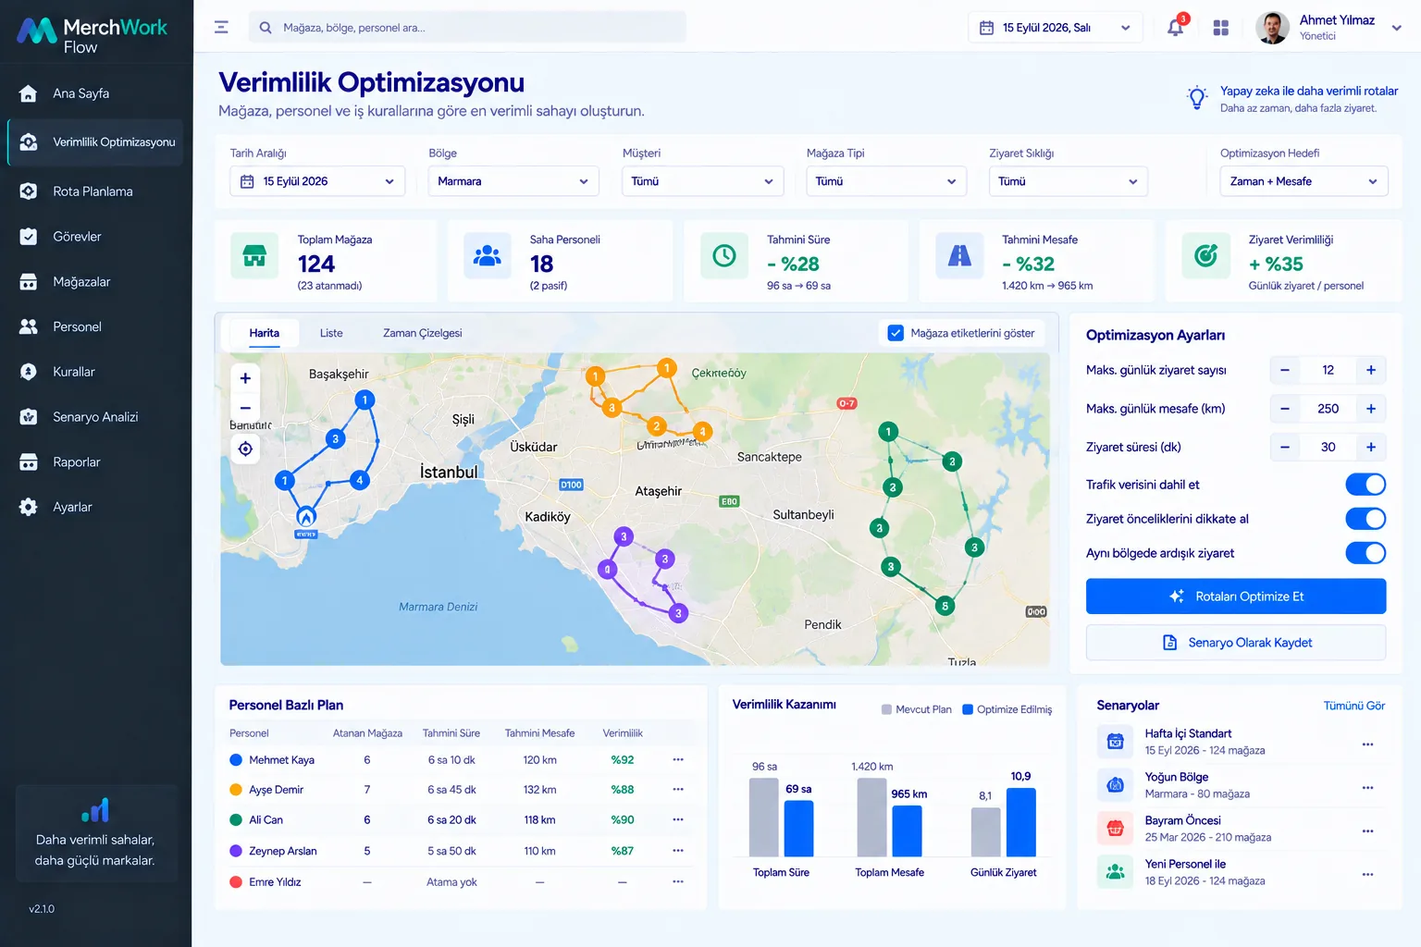This screenshot has width=1421, height=947.
Task: Open the header date picker 15 Eylül 2026
Action: tap(1056, 28)
